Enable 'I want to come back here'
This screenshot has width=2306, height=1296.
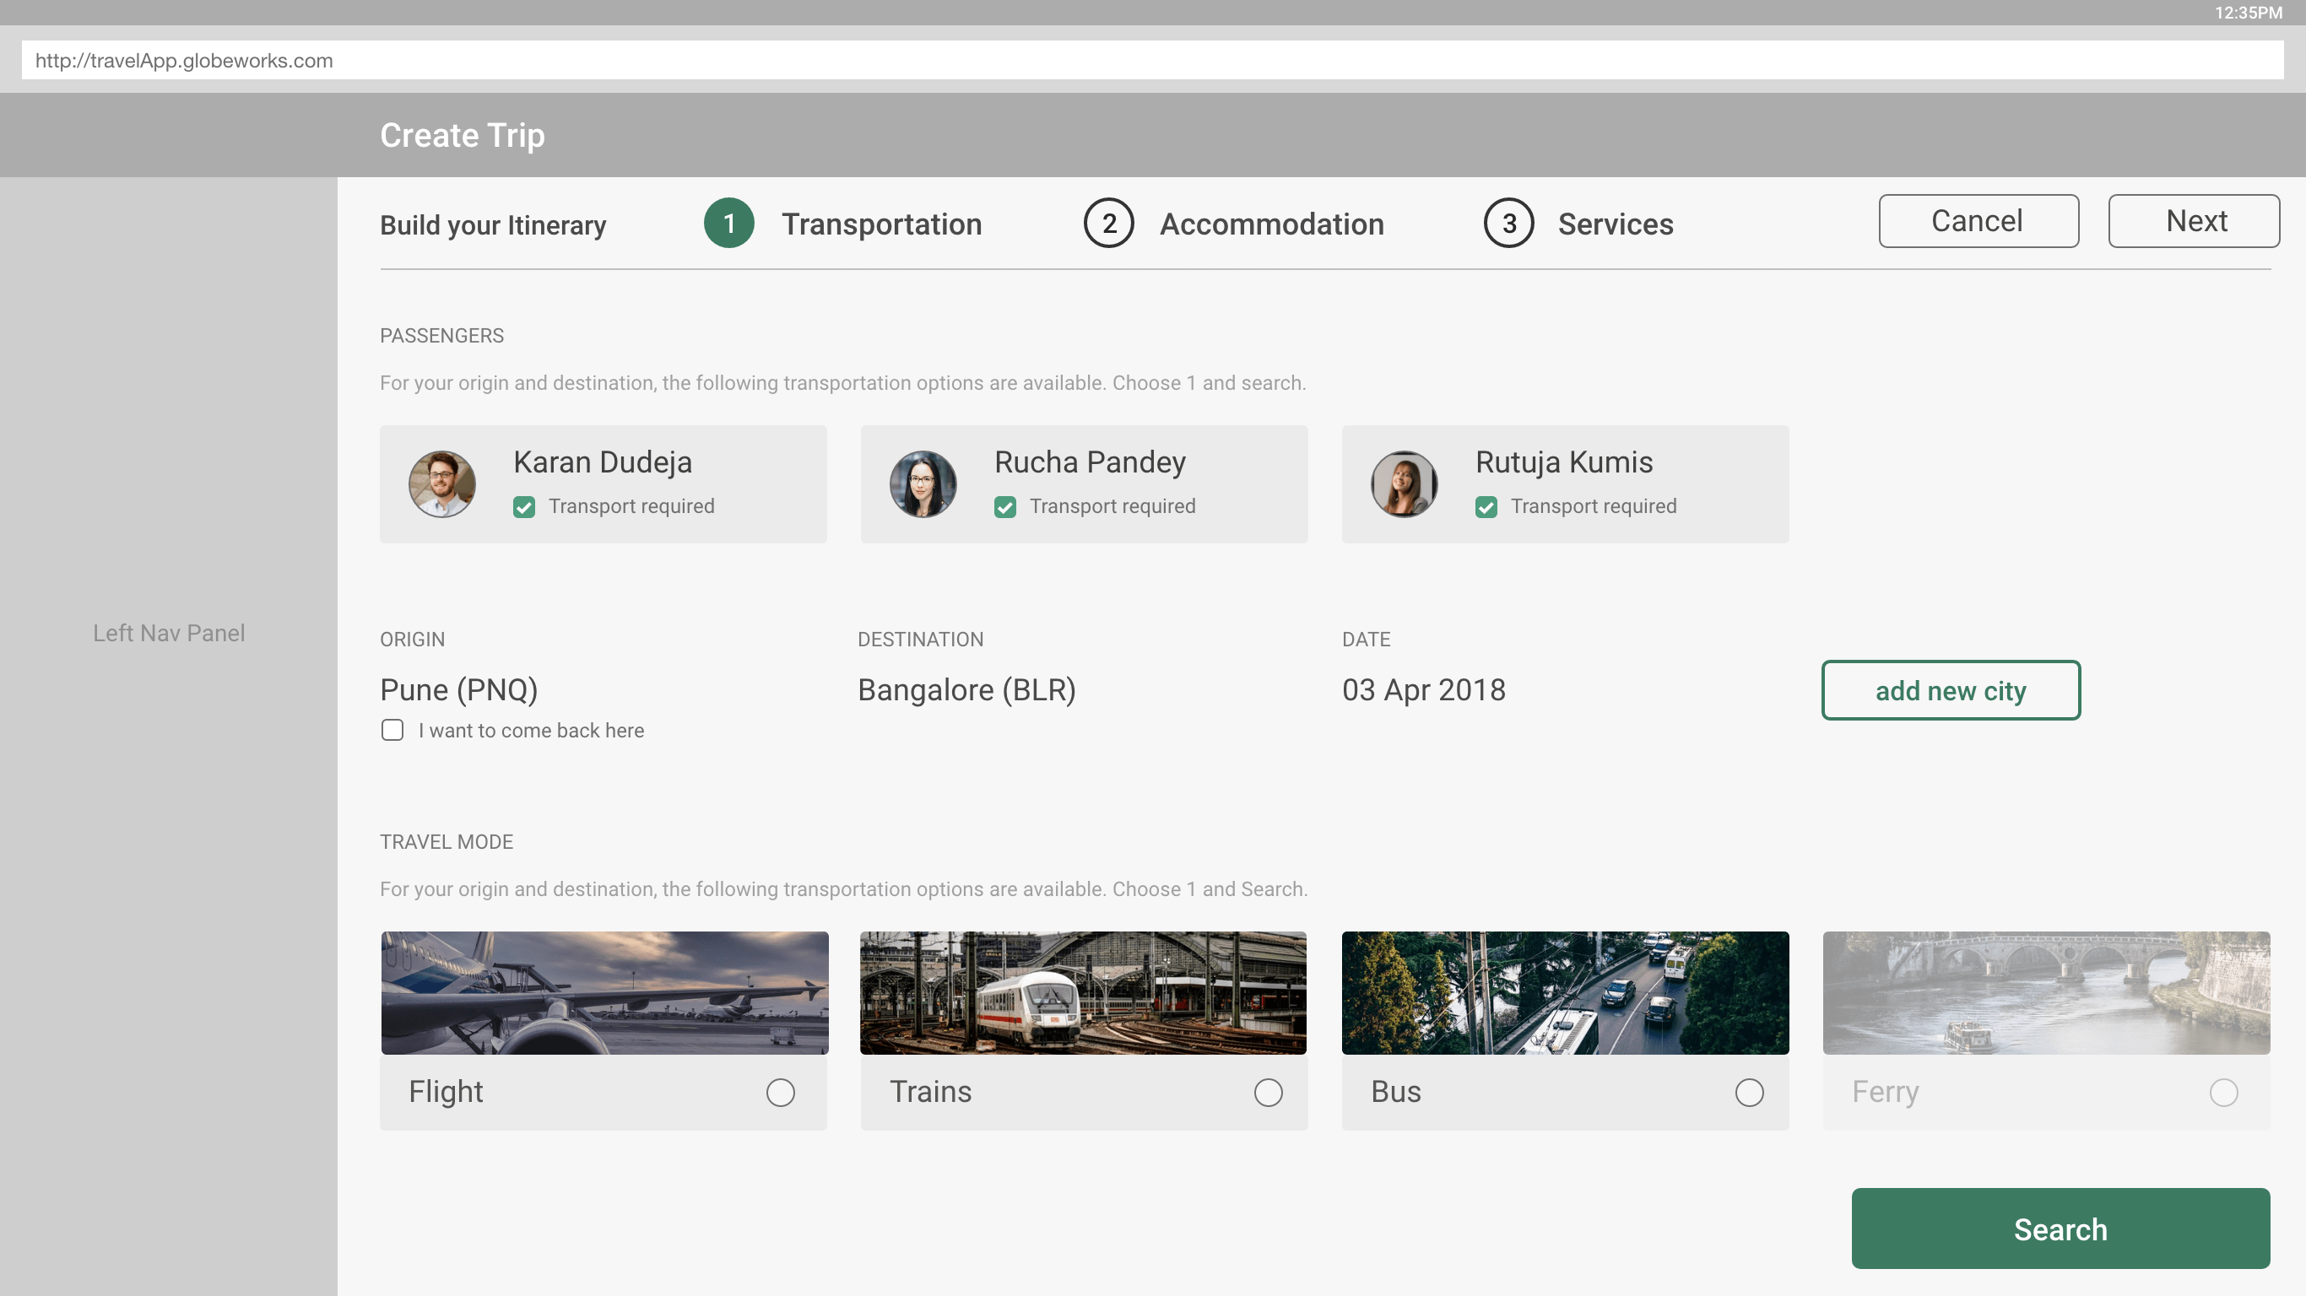click(x=392, y=731)
